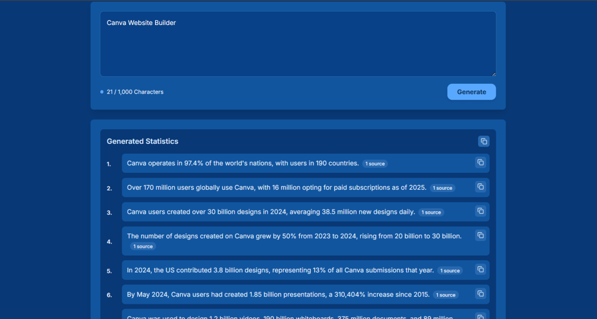Open source badge for 97.4% nations statistic
Viewport: 597px width, 319px height.
pyautogui.click(x=375, y=164)
